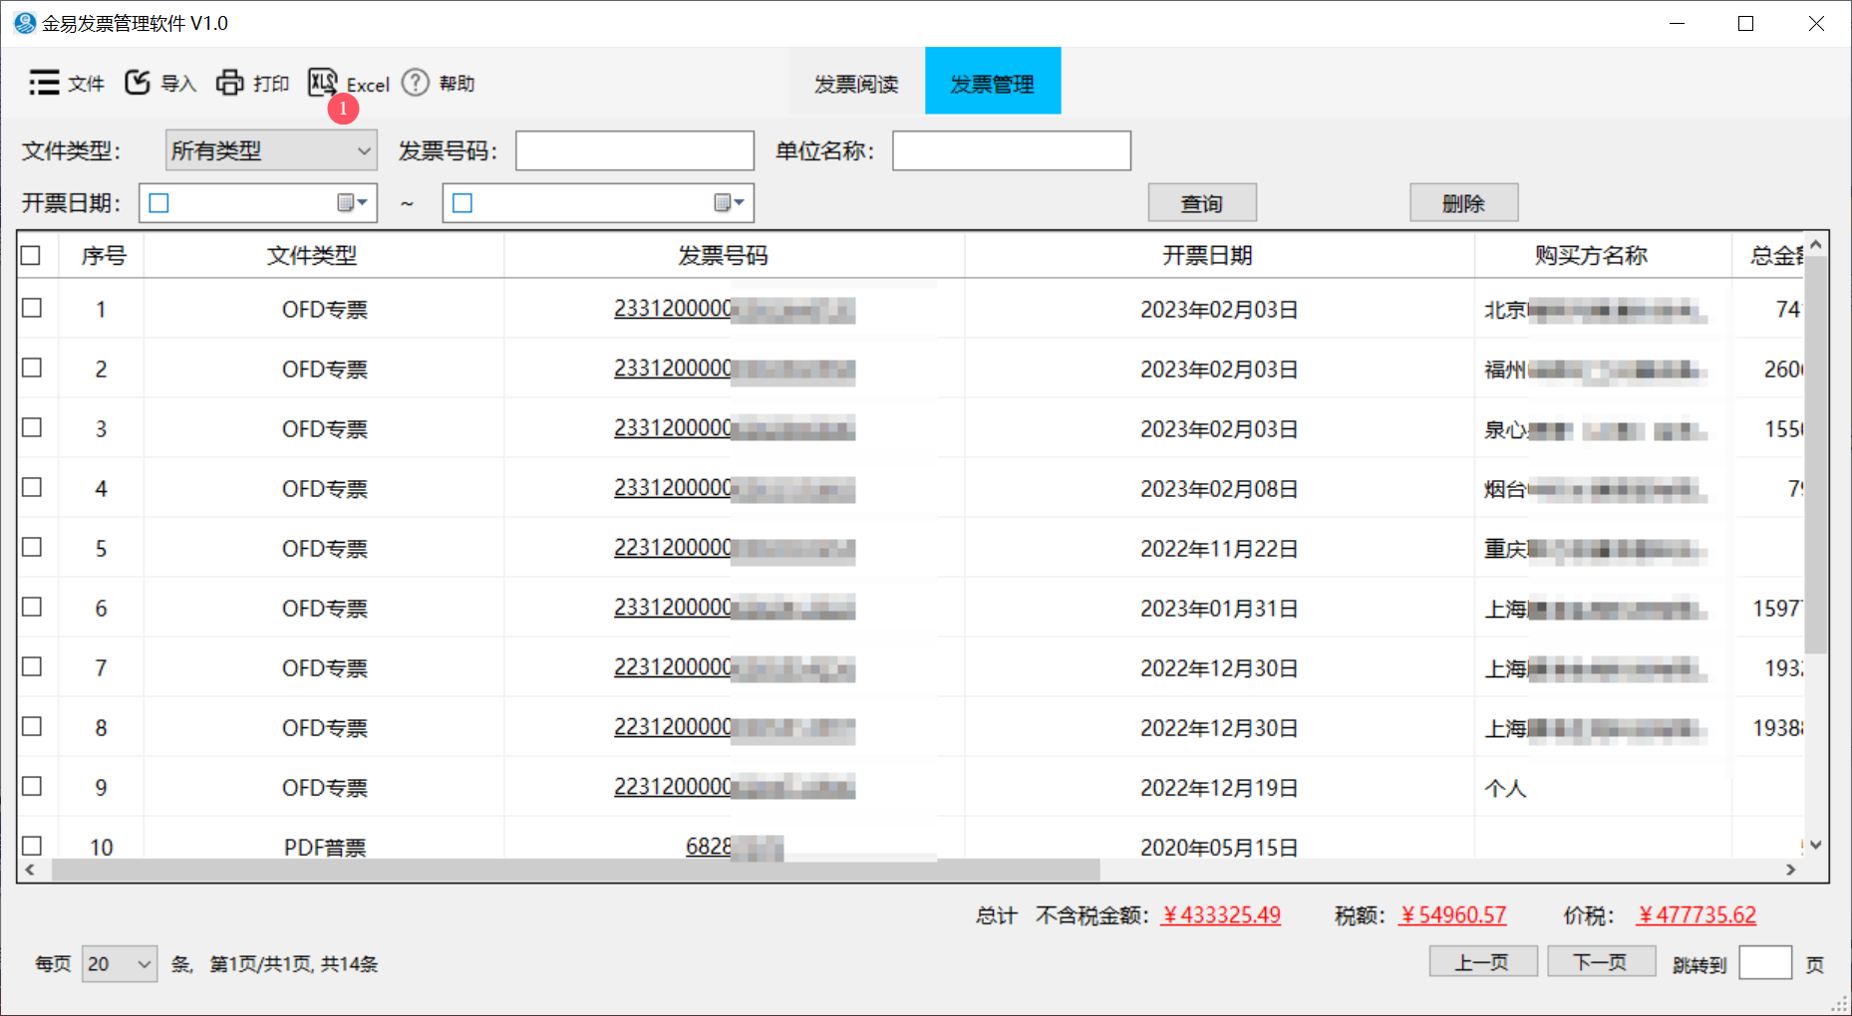Open invoice link starting 6828 in row 10

(x=735, y=847)
